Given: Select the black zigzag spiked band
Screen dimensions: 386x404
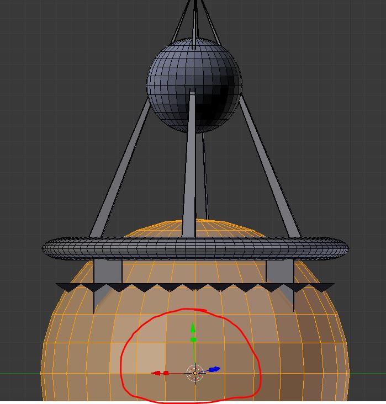Looking at the screenshot, I should tap(195, 288).
